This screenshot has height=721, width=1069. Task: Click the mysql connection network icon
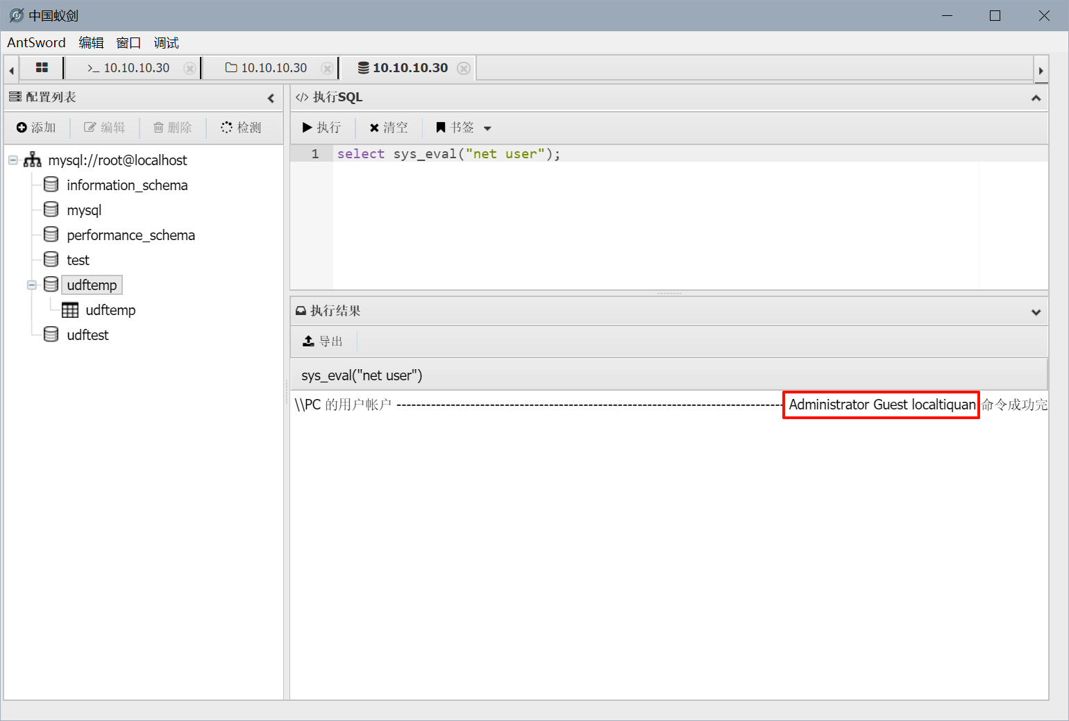click(33, 160)
